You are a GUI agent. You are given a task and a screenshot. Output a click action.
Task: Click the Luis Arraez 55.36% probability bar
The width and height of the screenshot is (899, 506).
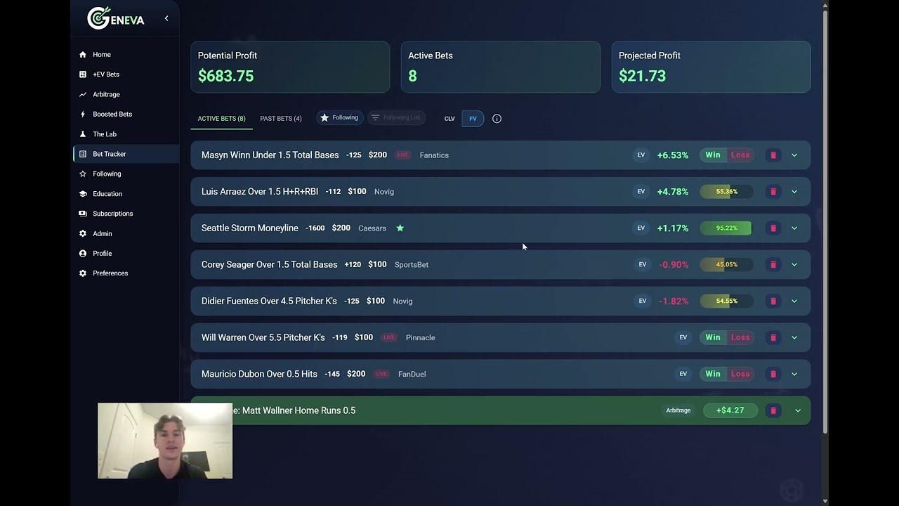(726, 192)
